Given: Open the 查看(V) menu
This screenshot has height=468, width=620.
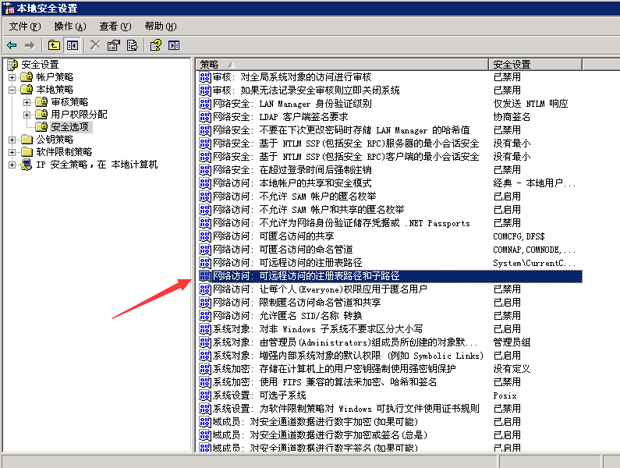Looking at the screenshot, I should (115, 27).
